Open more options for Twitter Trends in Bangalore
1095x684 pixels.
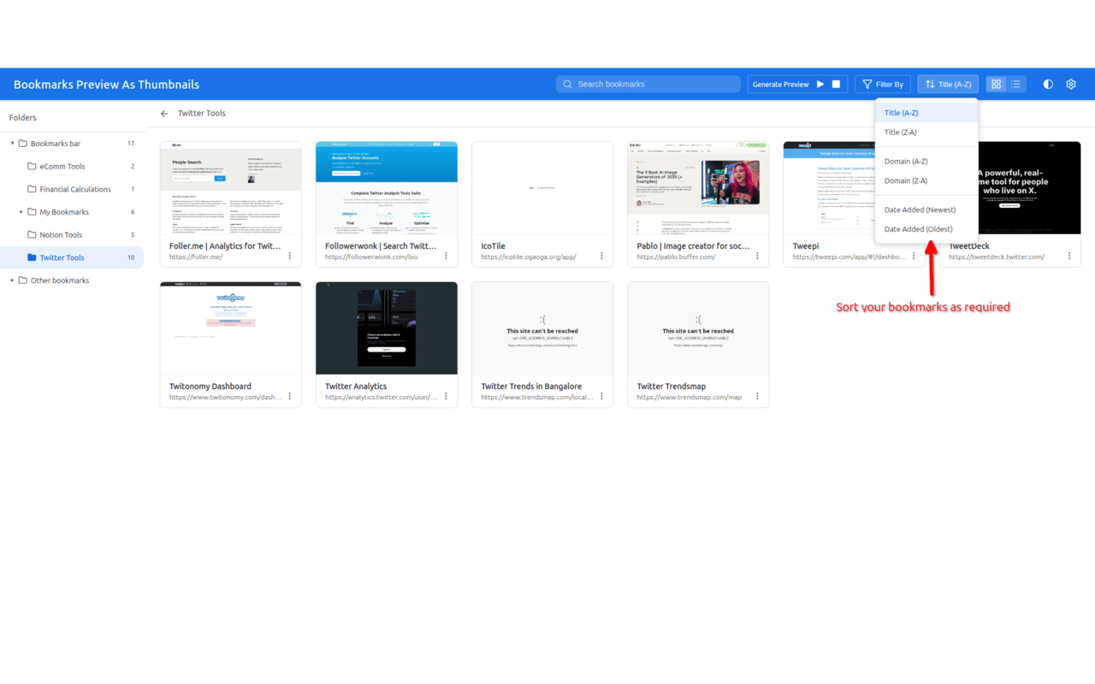tap(601, 396)
